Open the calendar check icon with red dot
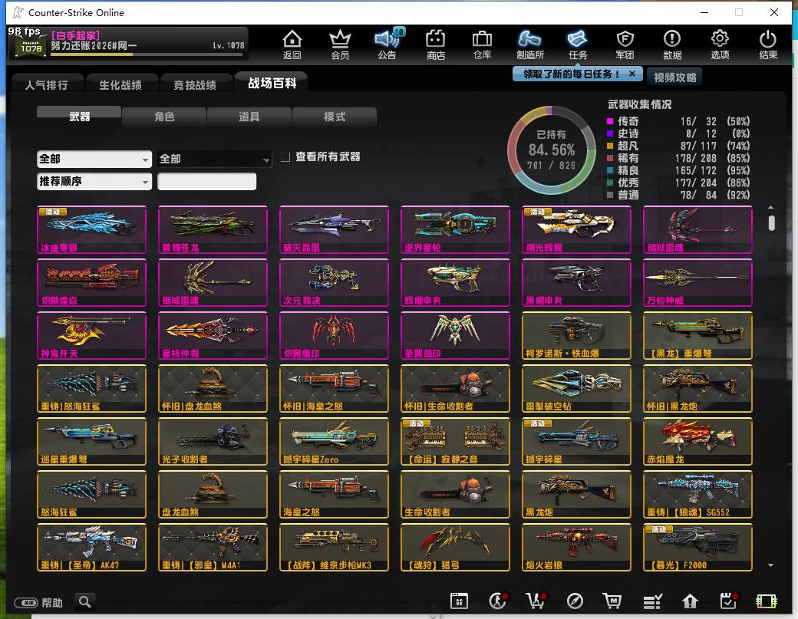 tap(729, 601)
